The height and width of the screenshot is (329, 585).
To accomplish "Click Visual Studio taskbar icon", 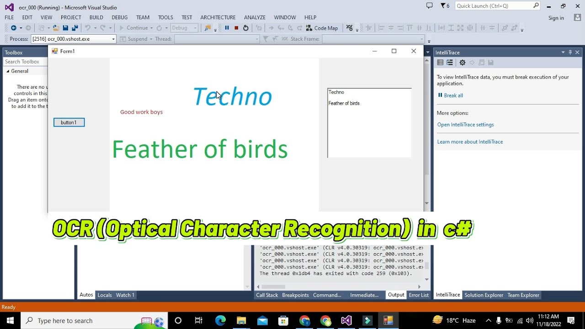I will 346,320.
